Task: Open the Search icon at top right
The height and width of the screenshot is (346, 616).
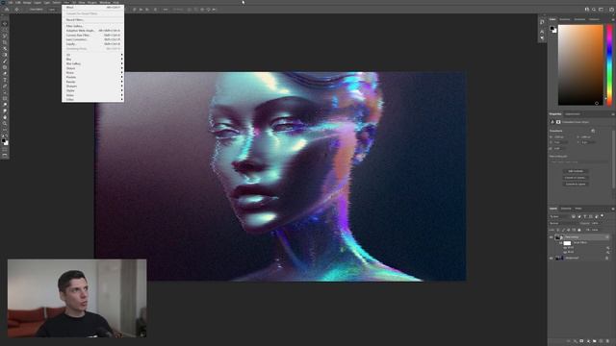Action: coord(594,10)
